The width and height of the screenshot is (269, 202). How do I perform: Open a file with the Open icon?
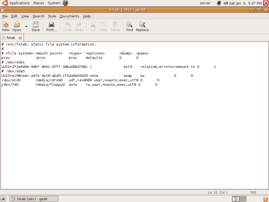coord(16,27)
